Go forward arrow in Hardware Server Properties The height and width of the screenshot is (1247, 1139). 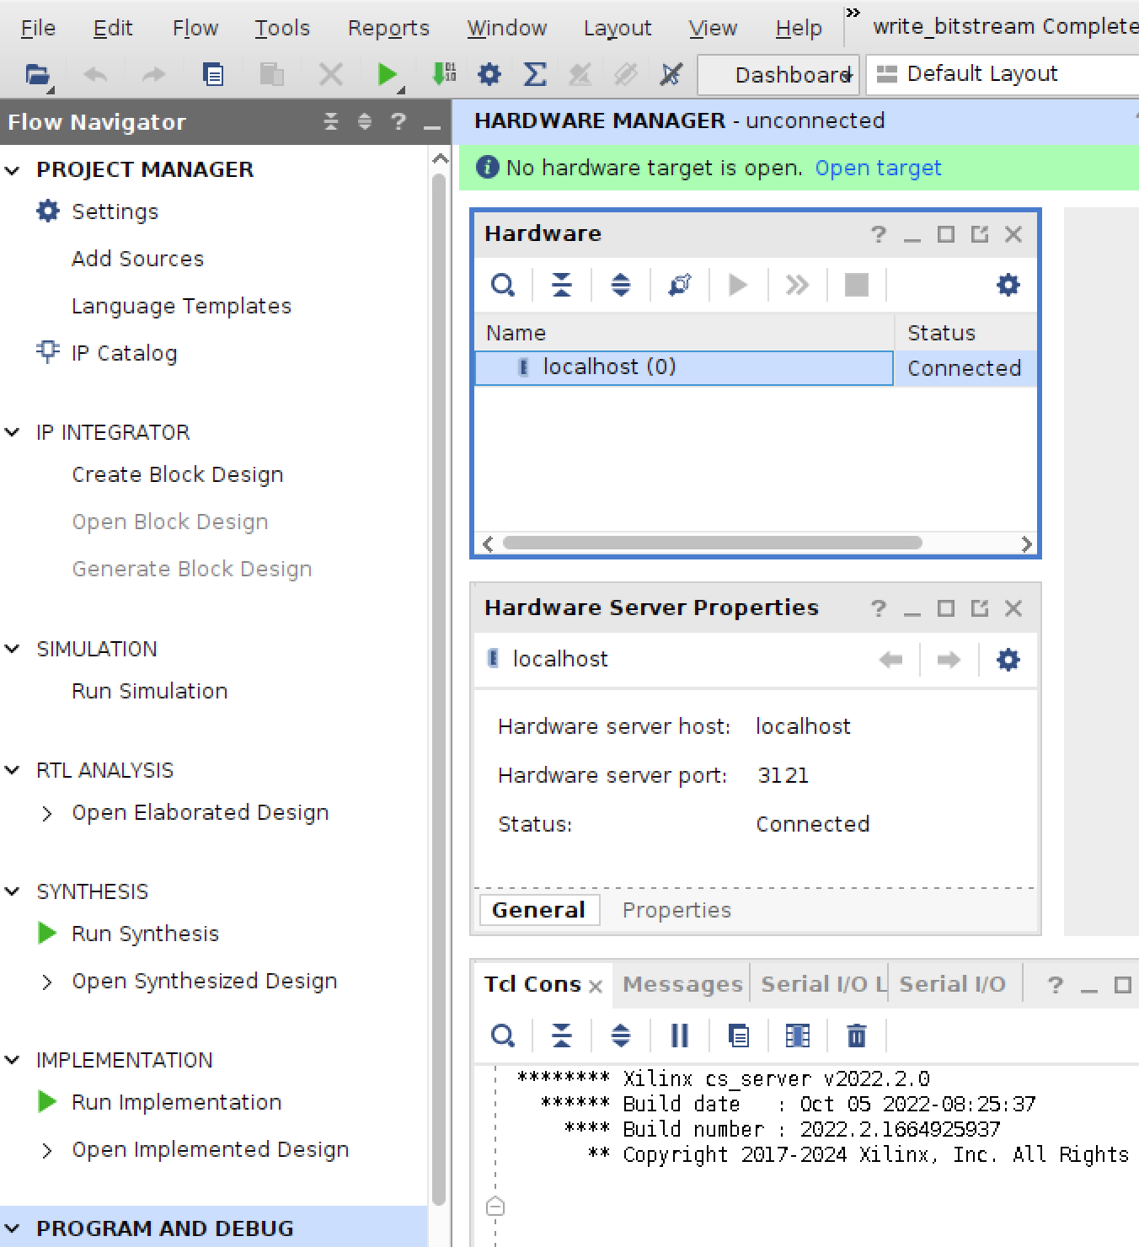[x=949, y=660]
